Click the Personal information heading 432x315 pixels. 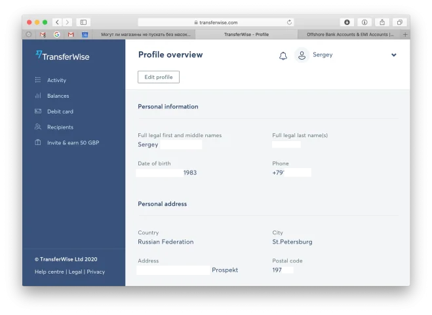click(x=168, y=106)
